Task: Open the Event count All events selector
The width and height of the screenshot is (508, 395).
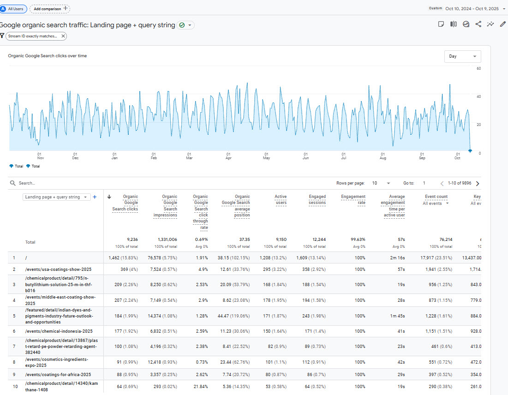Action: (436, 203)
